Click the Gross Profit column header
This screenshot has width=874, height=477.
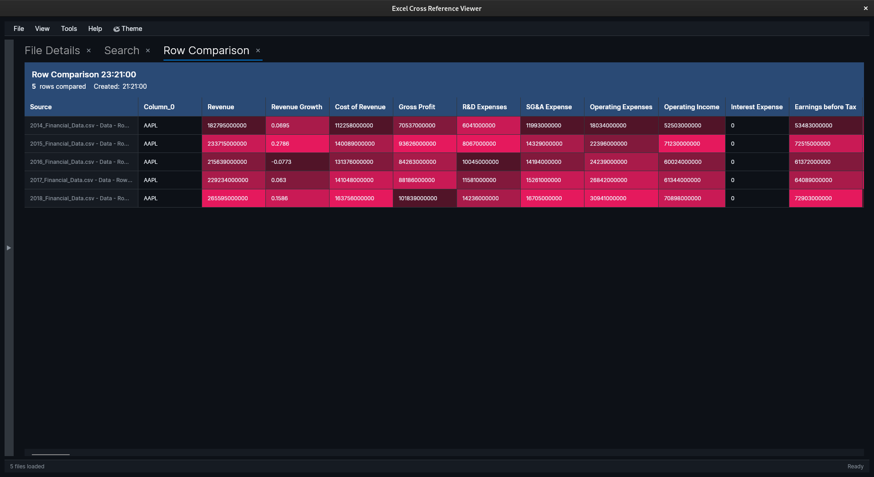[x=417, y=107]
